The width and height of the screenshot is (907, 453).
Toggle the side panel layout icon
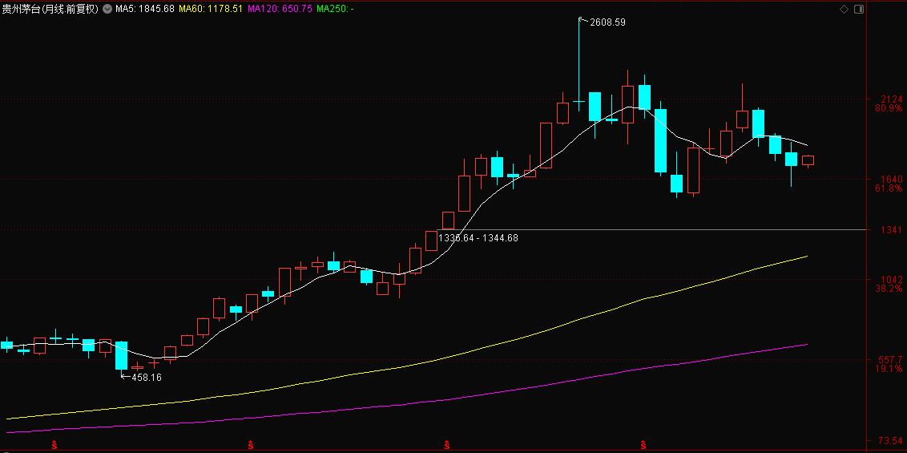(858, 9)
